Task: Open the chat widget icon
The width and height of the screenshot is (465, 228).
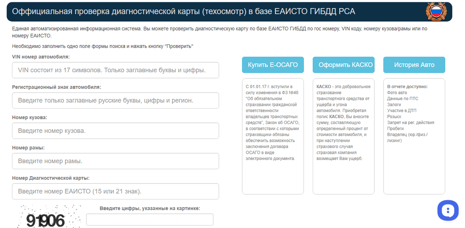Action: [x=448, y=211]
